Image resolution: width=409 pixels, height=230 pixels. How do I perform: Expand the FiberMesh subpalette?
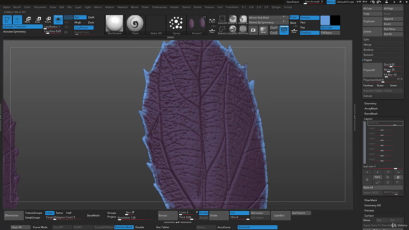tap(371, 200)
